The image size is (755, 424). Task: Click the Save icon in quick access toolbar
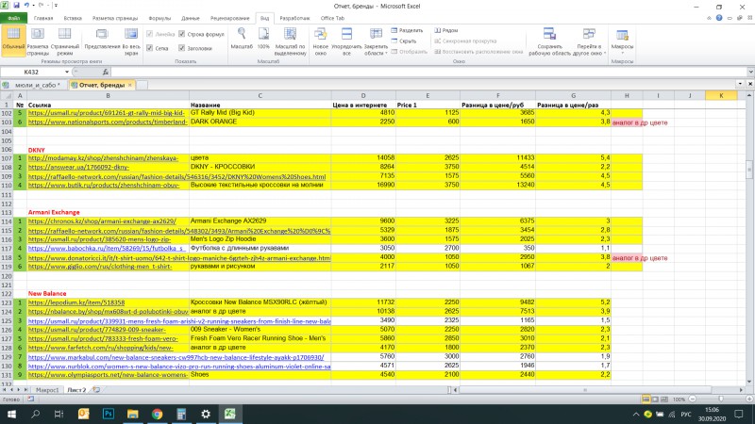(16, 6)
